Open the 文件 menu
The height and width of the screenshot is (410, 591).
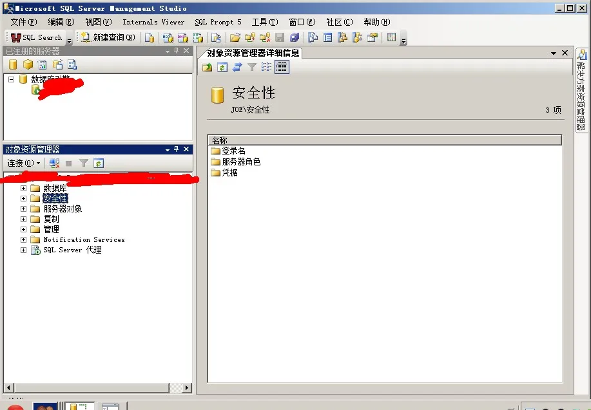tap(24, 23)
